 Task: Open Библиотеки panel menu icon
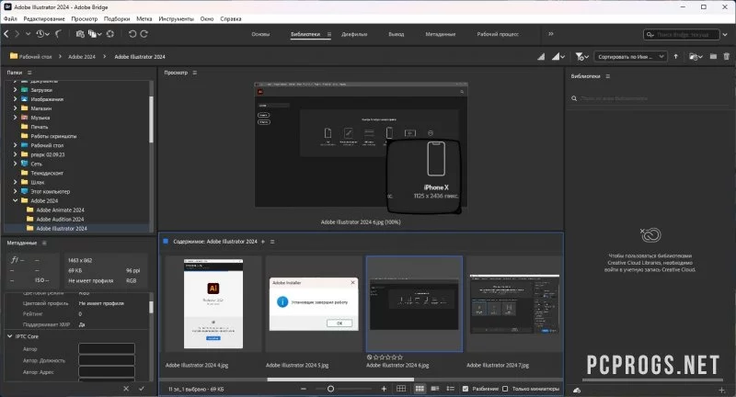tap(608, 76)
